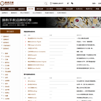Open the CARTIER brand link
The width and height of the screenshot is (101, 101).
33,48
